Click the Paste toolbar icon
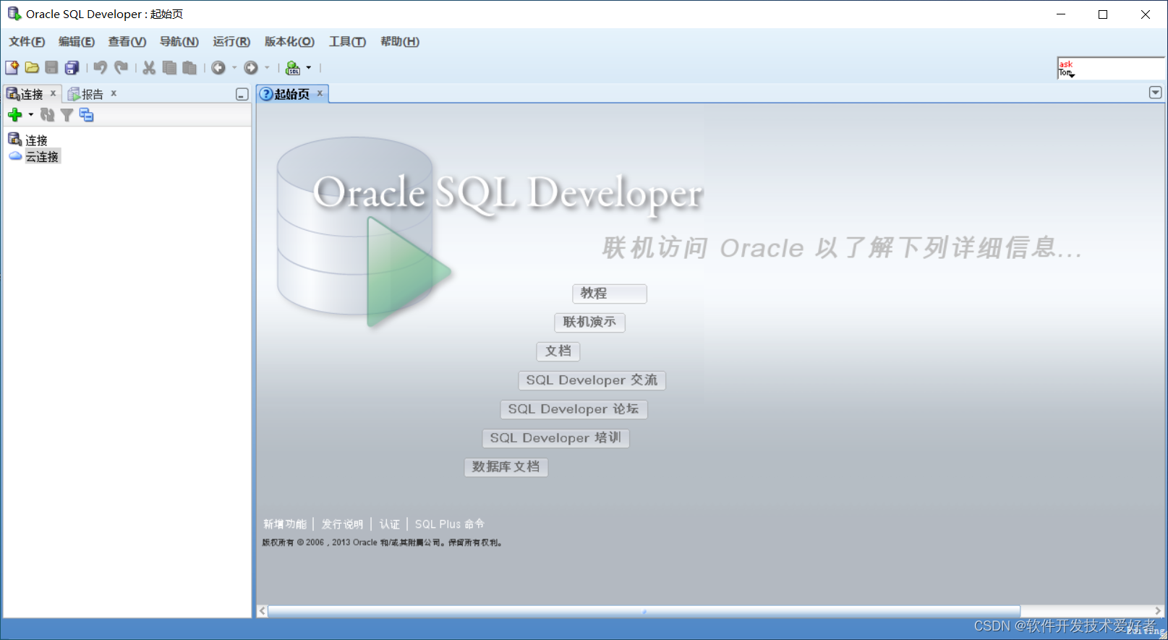1168x640 pixels. [x=189, y=67]
